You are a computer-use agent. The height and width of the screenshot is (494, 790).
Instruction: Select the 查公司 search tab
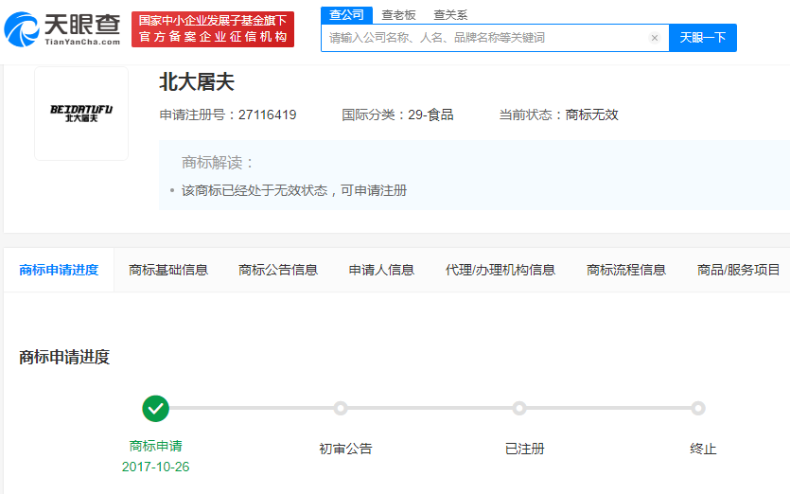(x=346, y=15)
